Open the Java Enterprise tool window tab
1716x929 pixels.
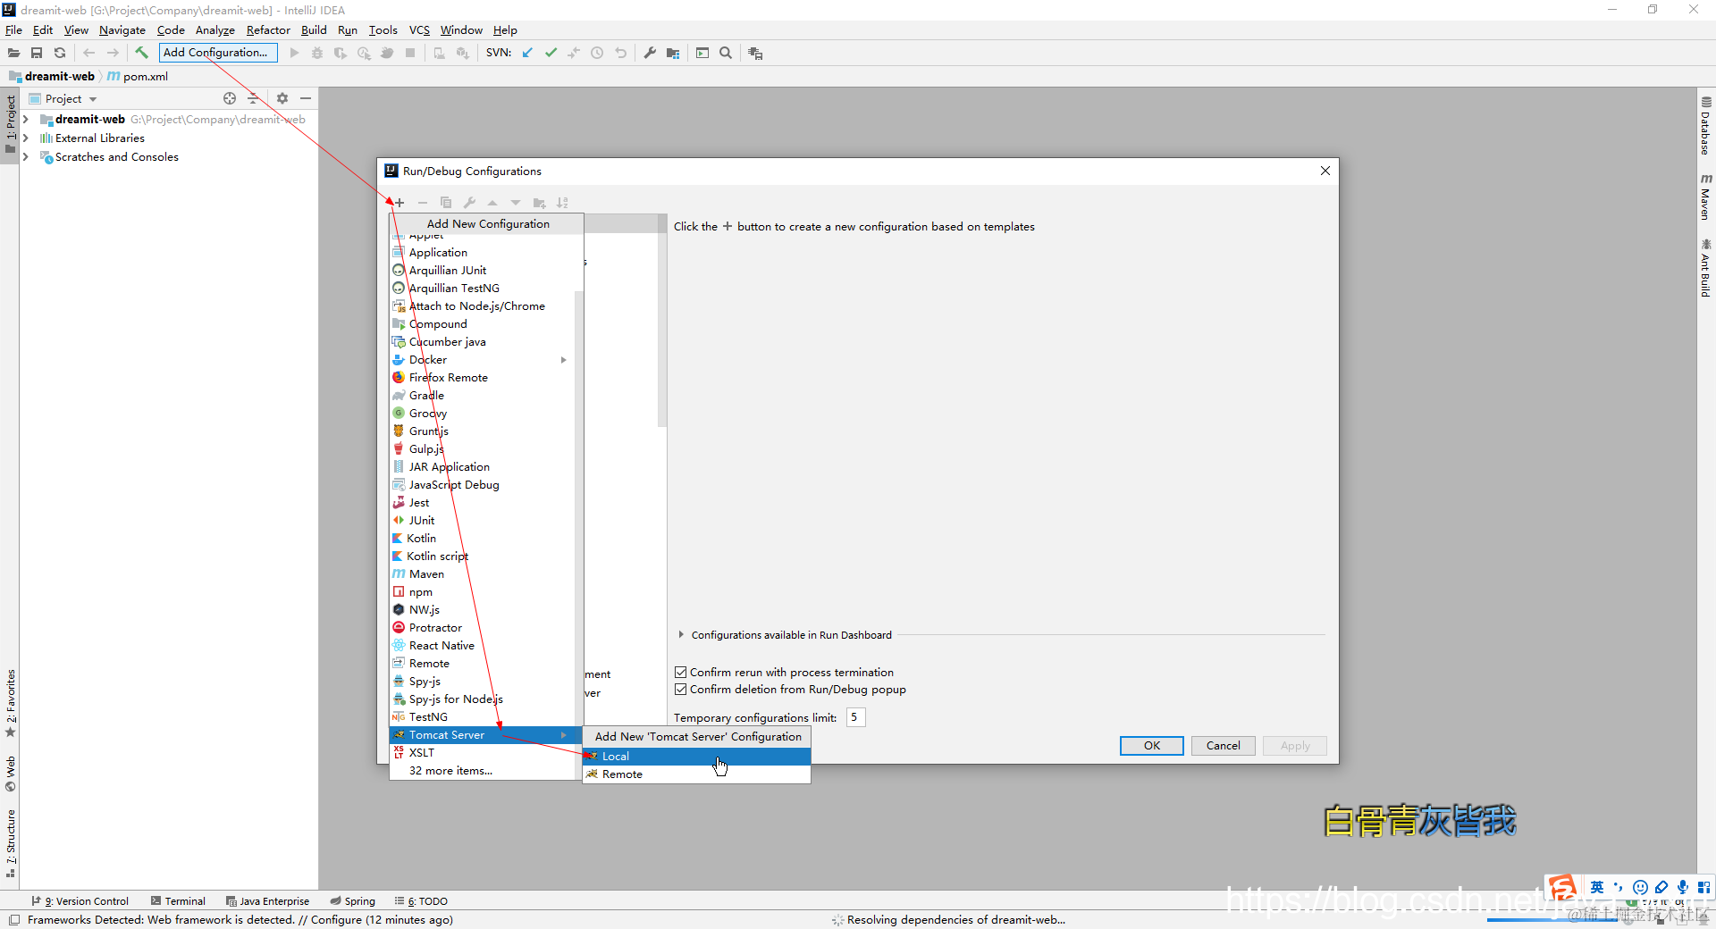point(268,901)
